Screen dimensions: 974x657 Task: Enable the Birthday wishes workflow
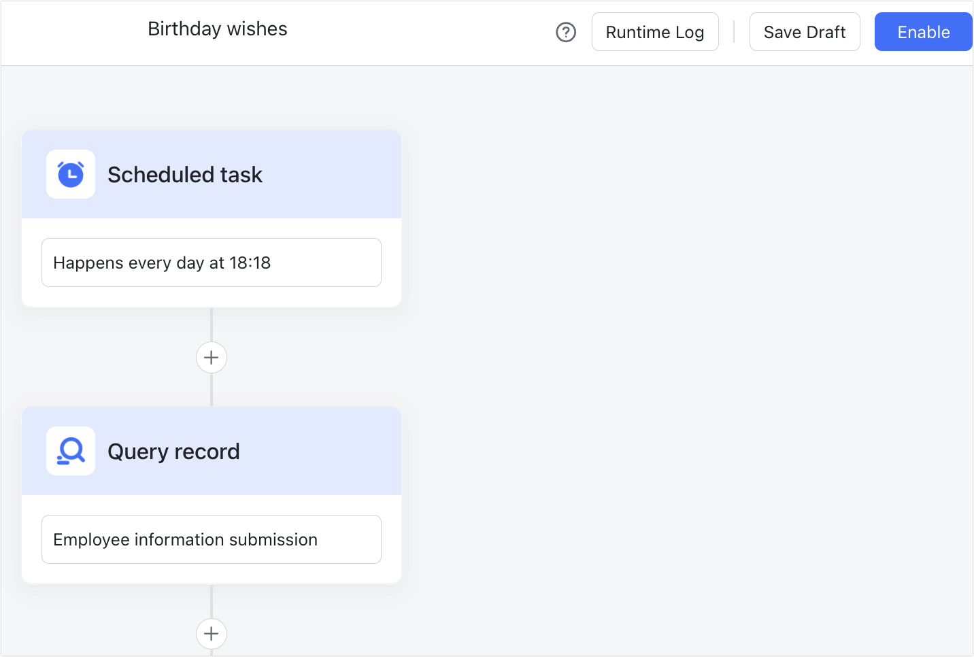click(923, 31)
